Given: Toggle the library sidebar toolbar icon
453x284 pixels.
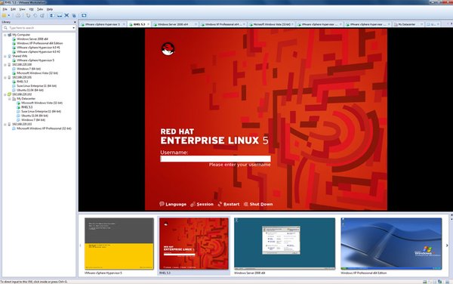Looking at the screenshot, I should [52, 15].
